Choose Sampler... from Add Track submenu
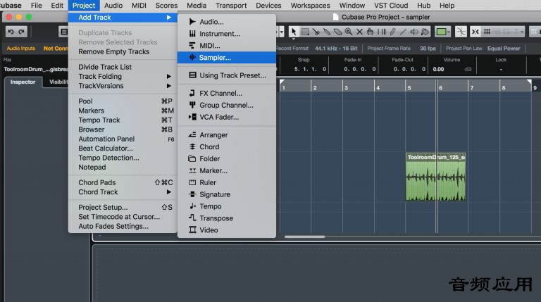This screenshot has width=541, height=302. tap(227, 58)
